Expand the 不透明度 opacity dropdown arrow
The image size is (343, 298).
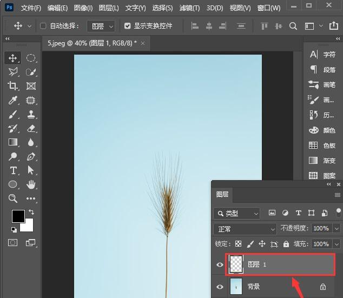338,229
